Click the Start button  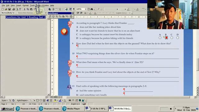pos(7,109)
